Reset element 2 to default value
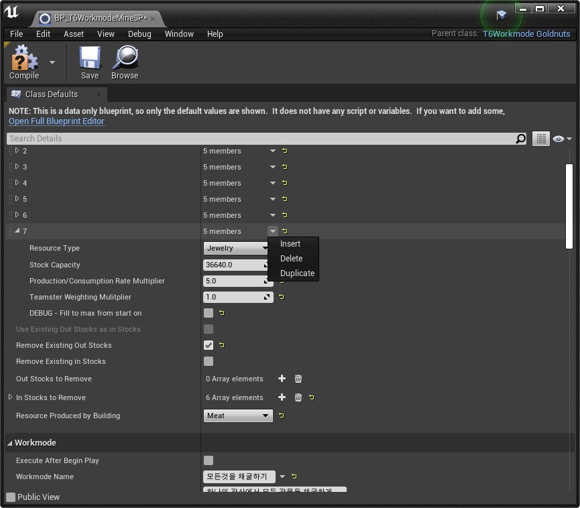The image size is (580, 508). pos(284,151)
